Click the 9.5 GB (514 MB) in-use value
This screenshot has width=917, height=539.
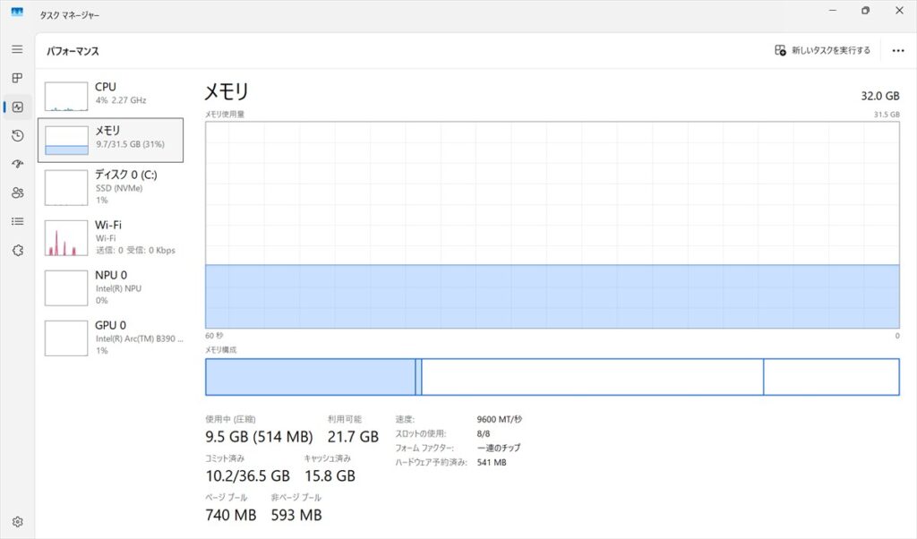click(x=259, y=437)
